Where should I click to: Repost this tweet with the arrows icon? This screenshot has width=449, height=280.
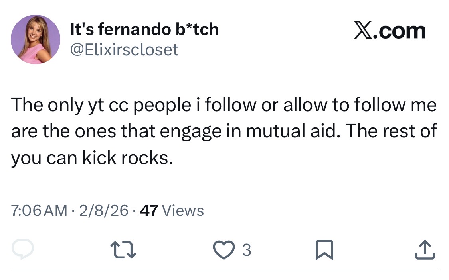[x=123, y=250]
